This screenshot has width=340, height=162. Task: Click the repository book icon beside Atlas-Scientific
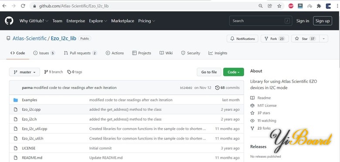(x=8, y=39)
